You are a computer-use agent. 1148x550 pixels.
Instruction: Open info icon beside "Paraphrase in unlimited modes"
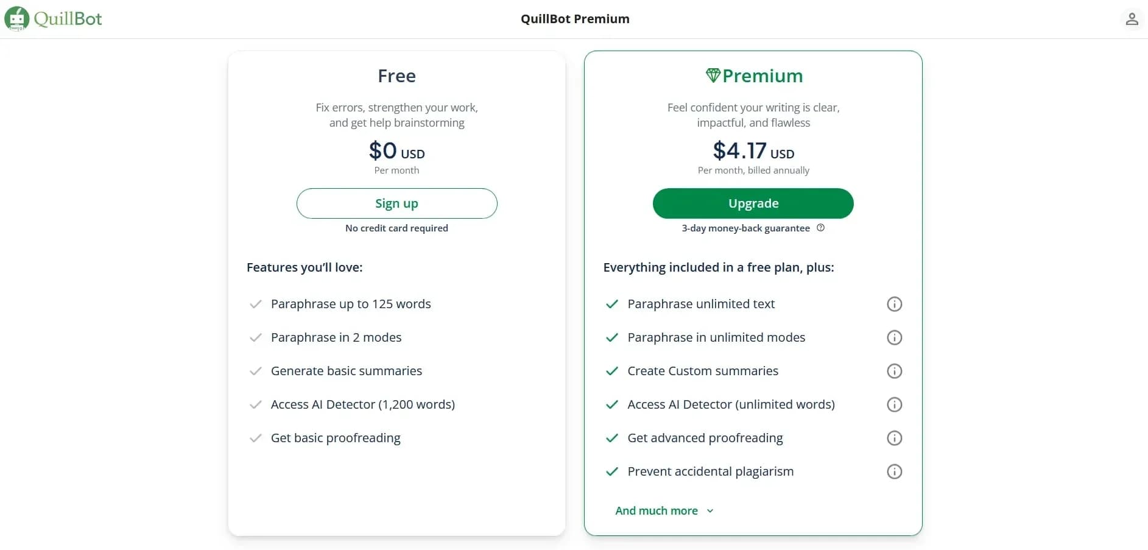894,337
